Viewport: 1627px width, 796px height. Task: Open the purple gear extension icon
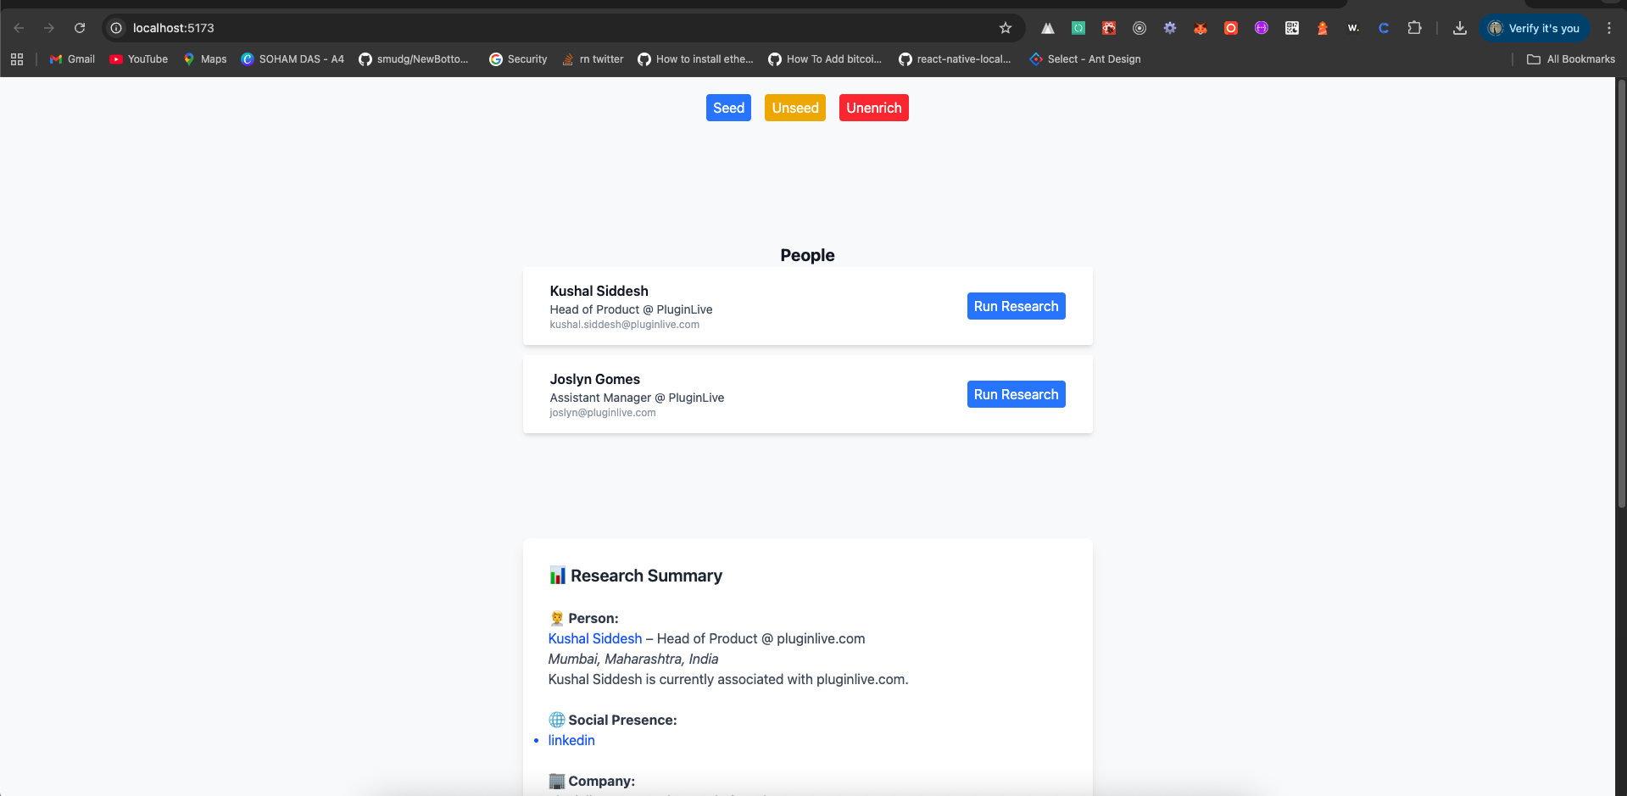point(1170,28)
